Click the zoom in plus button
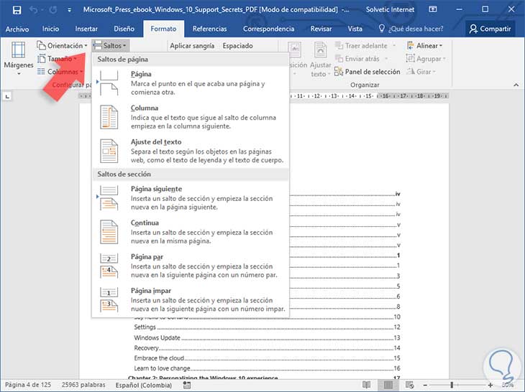The image size is (525, 392). (x=490, y=385)
